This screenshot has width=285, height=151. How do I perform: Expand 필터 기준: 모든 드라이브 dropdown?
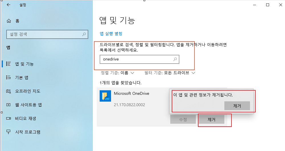pos(170,73)
